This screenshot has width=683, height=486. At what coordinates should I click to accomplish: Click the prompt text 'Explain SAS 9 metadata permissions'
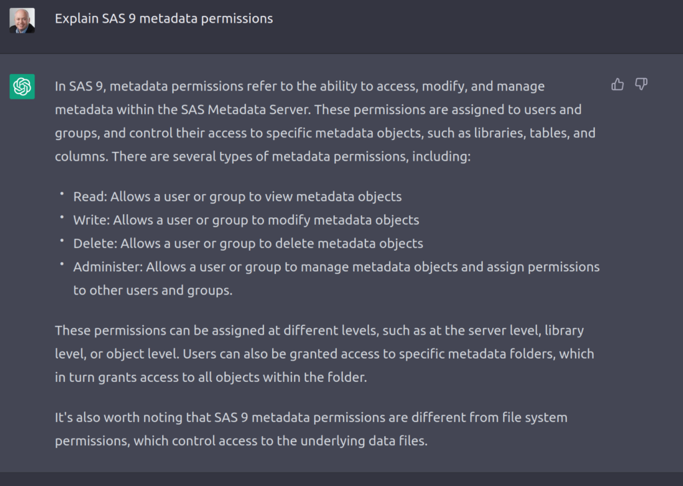tap(164, 18)
